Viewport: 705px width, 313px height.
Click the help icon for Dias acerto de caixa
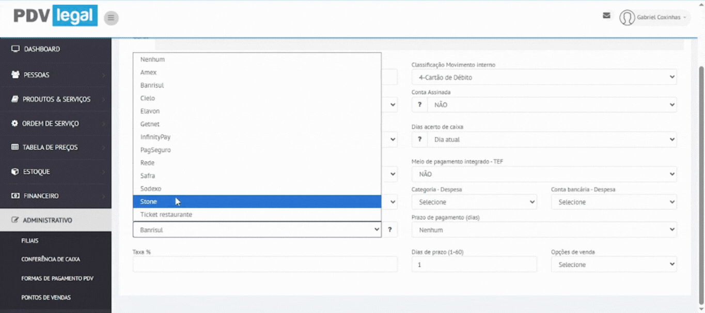[x=419, y=139]
